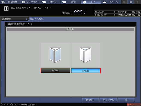Click the speaker sound icon
Viewport: 141px width, 106px height.
pos(131,2)
